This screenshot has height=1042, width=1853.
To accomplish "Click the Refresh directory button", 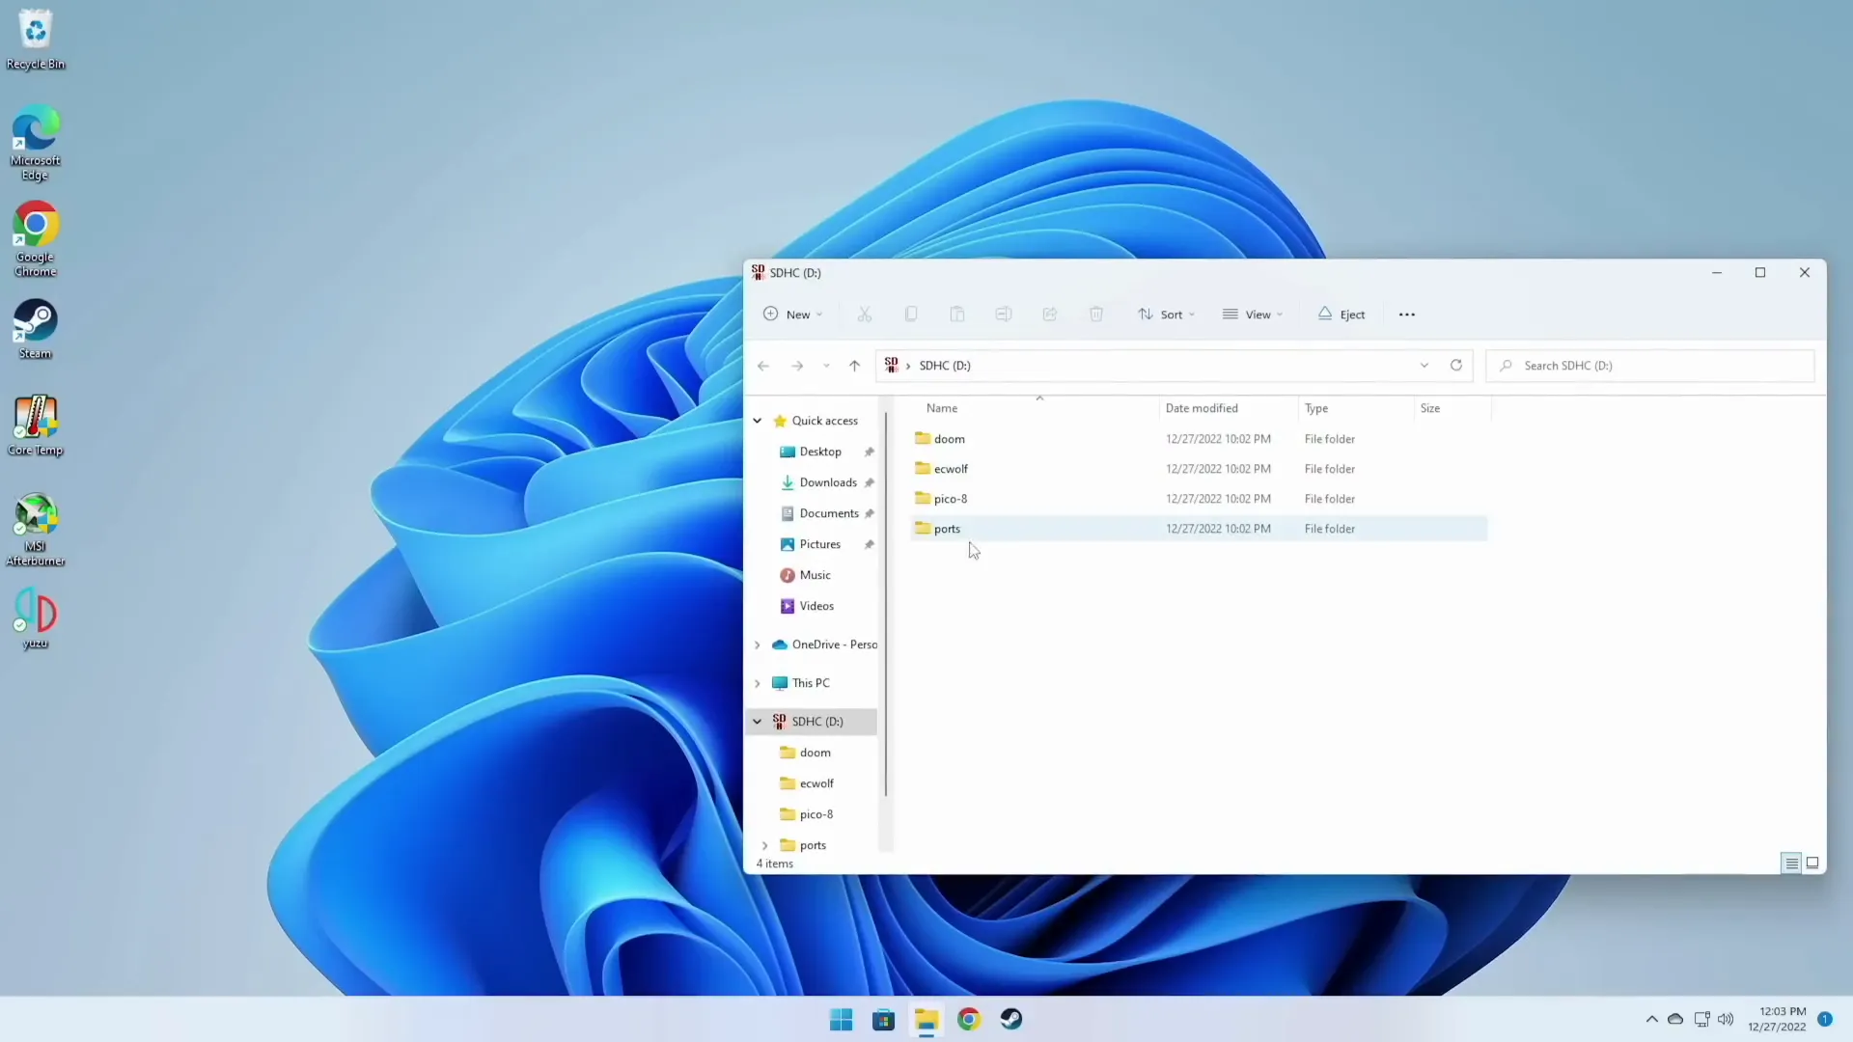I will coord(1457,365).
